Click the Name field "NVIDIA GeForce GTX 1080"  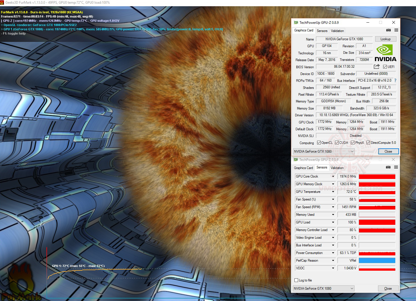(344, 39)
